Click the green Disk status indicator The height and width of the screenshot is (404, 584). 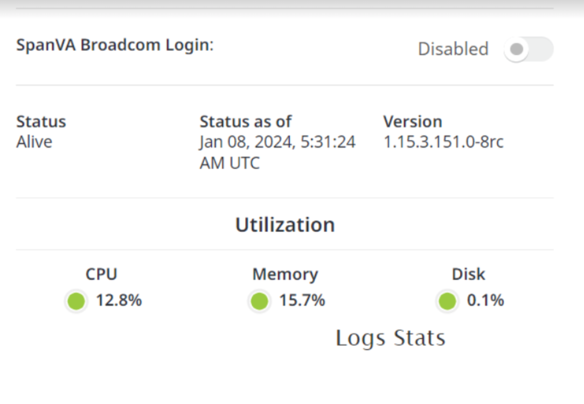447,301
